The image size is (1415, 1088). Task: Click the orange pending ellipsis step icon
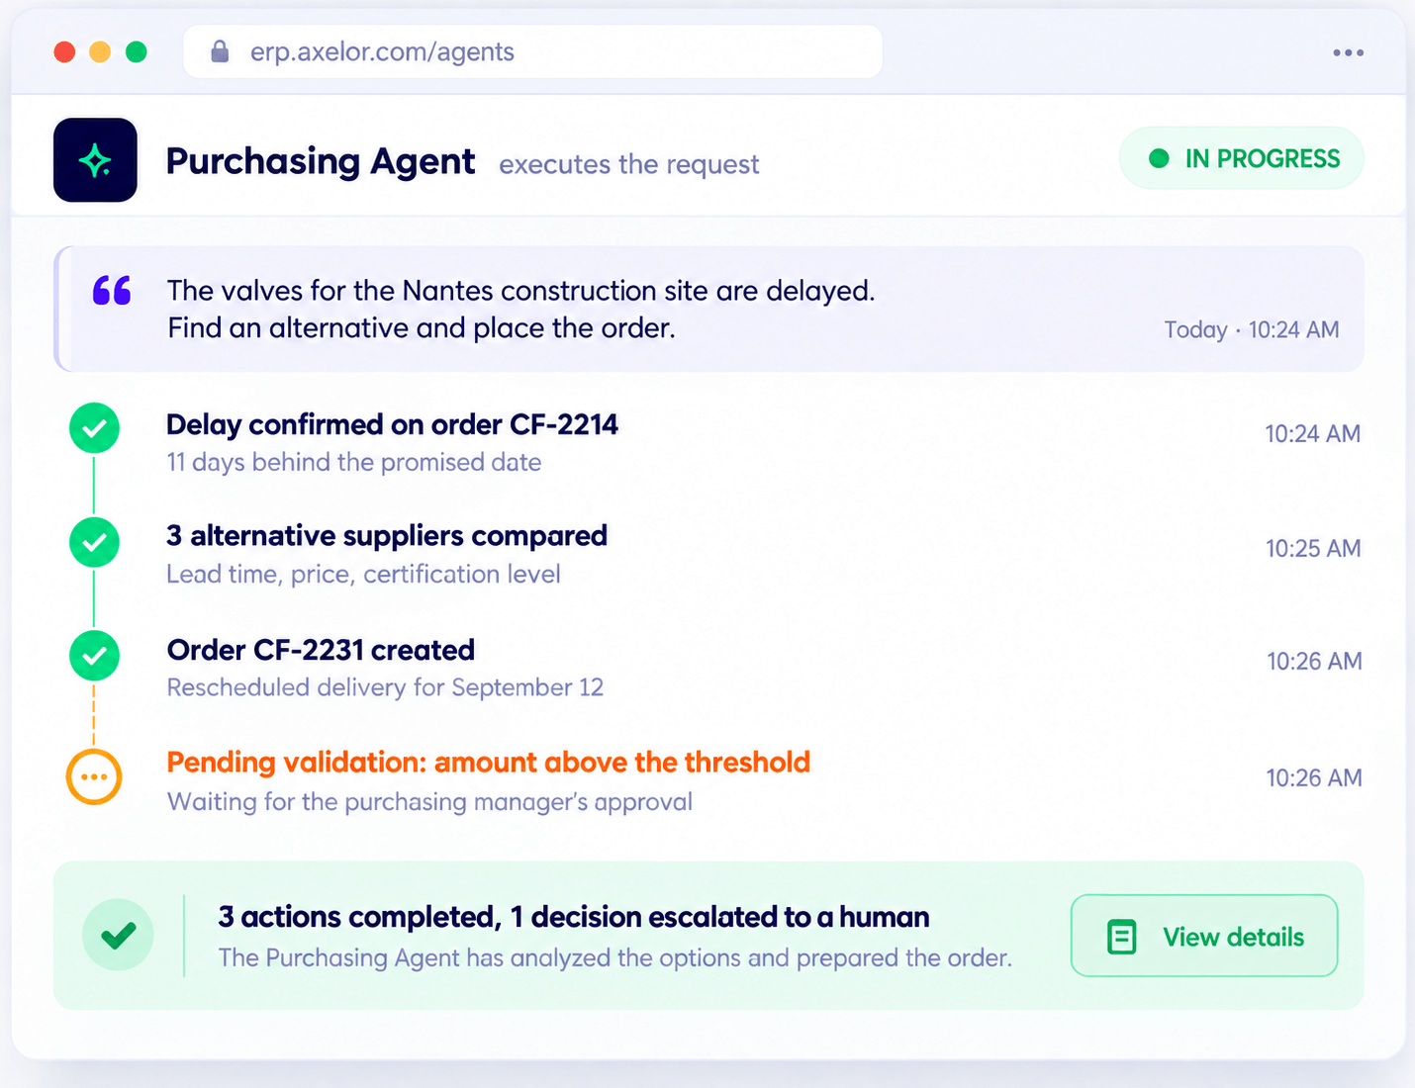94,776
